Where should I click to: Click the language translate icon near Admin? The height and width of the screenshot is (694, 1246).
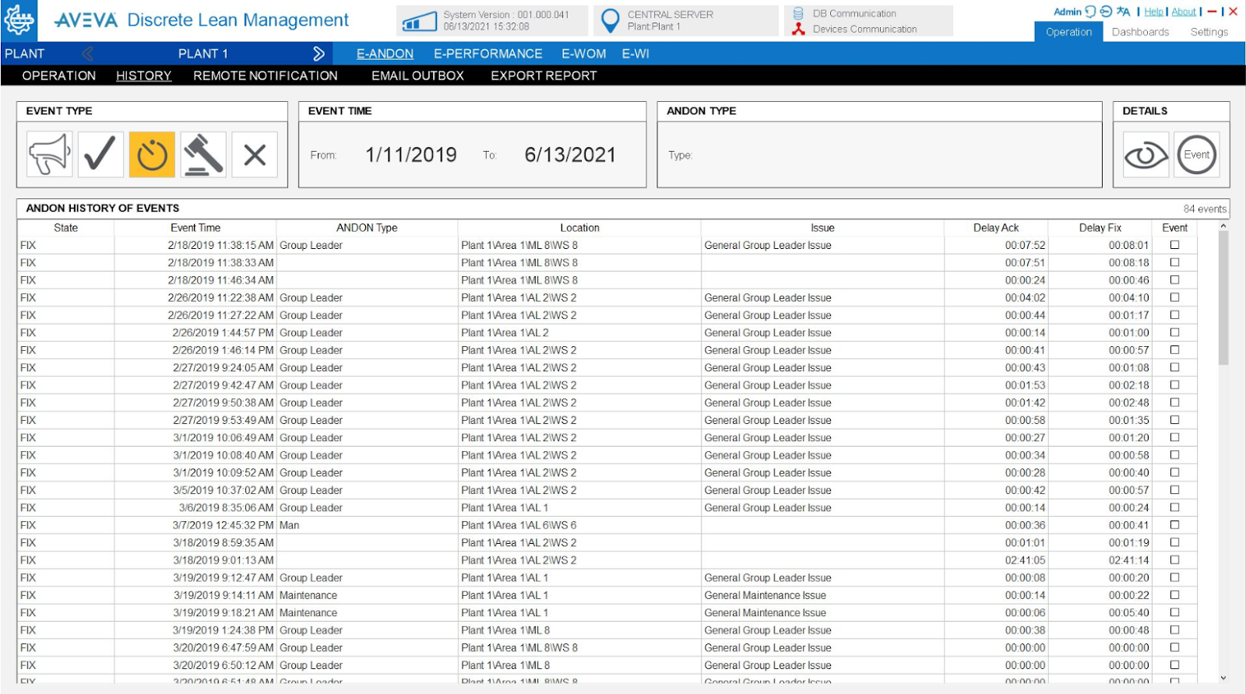point(1123,12)
